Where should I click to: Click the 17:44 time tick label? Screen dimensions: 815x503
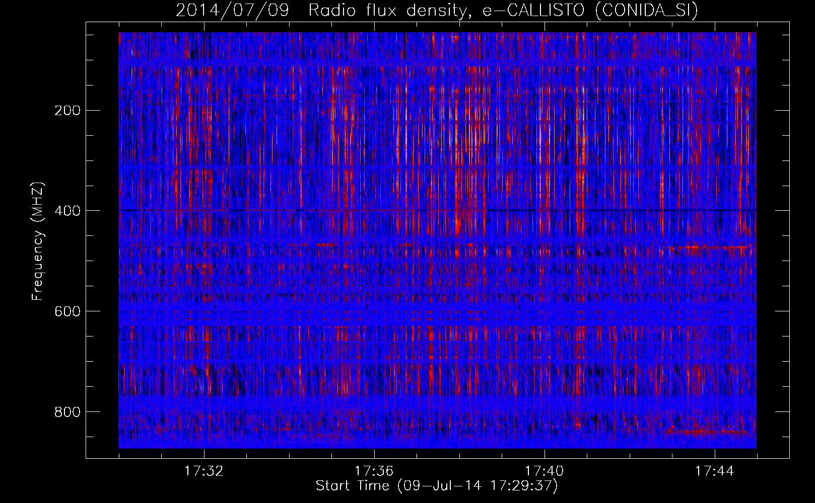[x=715, y=471]
